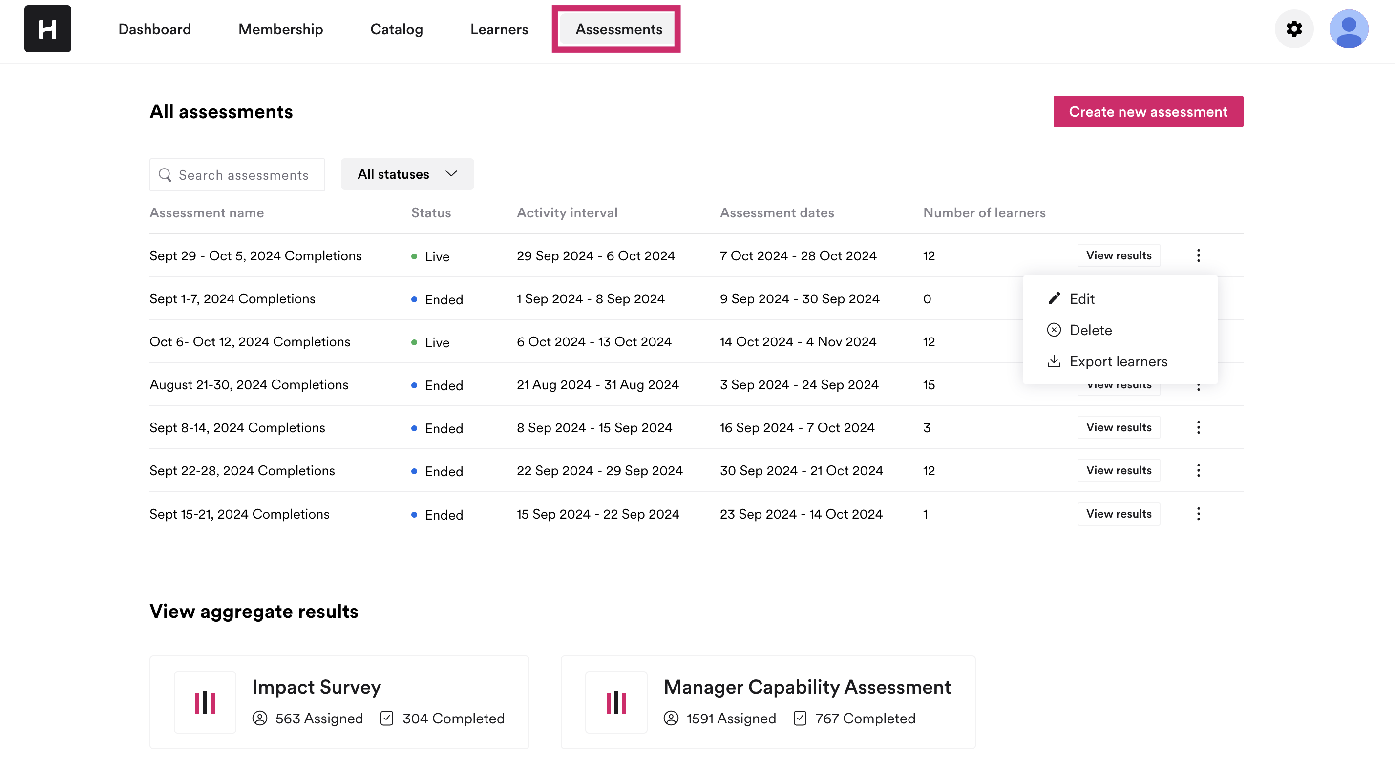The image size is (1395, 761).
Task: Click the search magnifier icon
Action: [165, 175]
